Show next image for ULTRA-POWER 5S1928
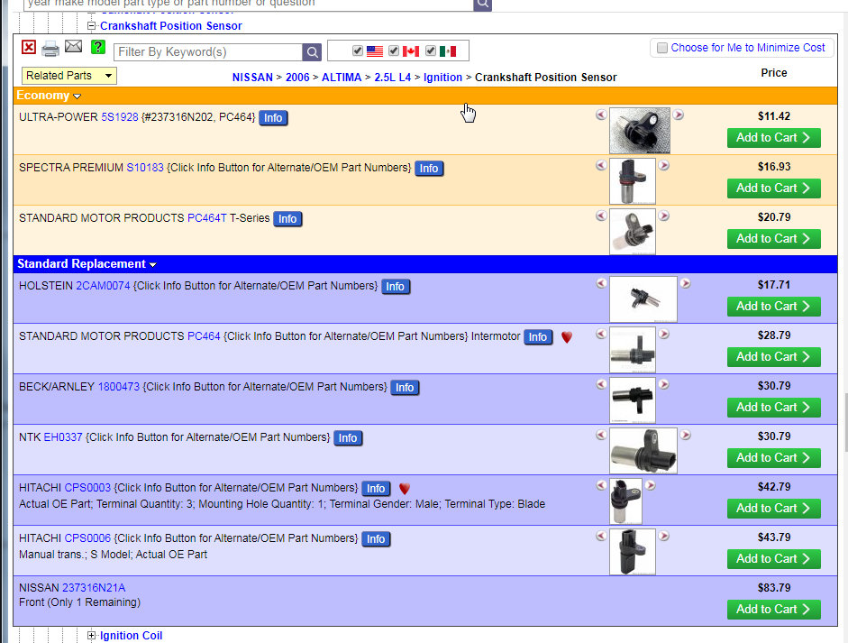This screenshot has height=643, width=848. coord(679,115)
